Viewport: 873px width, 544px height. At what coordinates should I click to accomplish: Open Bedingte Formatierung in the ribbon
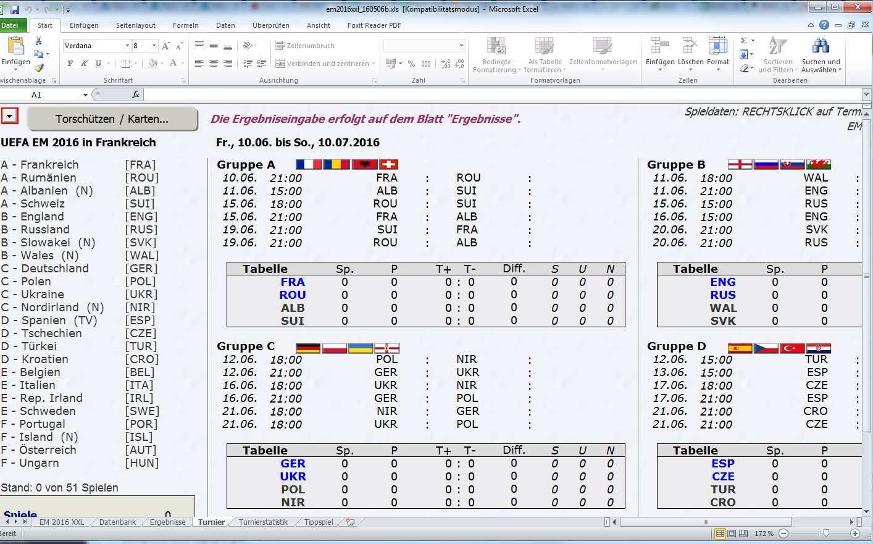tap(496, 54)
